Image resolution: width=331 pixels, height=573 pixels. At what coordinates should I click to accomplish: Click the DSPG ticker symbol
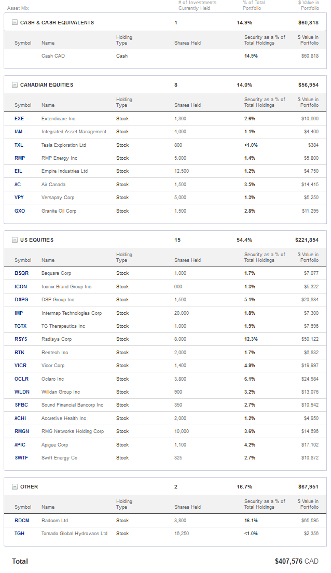(x=21, y=300)
